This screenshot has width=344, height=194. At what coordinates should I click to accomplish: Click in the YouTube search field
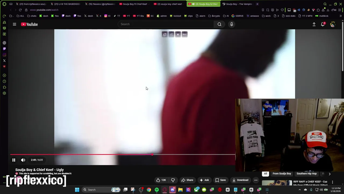coord(166,24)
